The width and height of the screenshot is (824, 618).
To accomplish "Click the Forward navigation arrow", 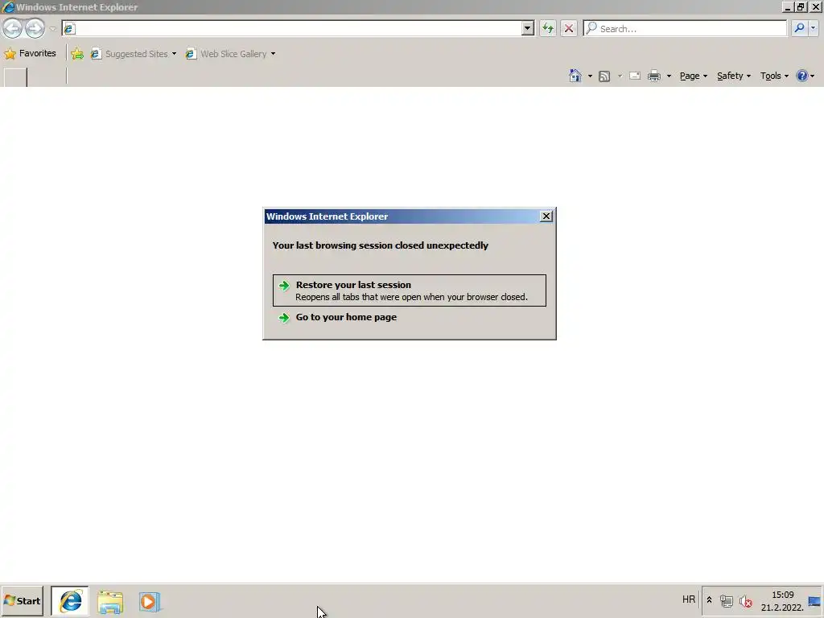I will pyautogui.click(x=35, y=28).
